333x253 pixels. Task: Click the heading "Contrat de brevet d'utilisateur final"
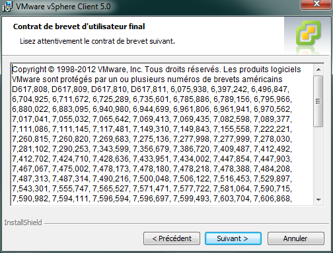click(x=79, y=26)
